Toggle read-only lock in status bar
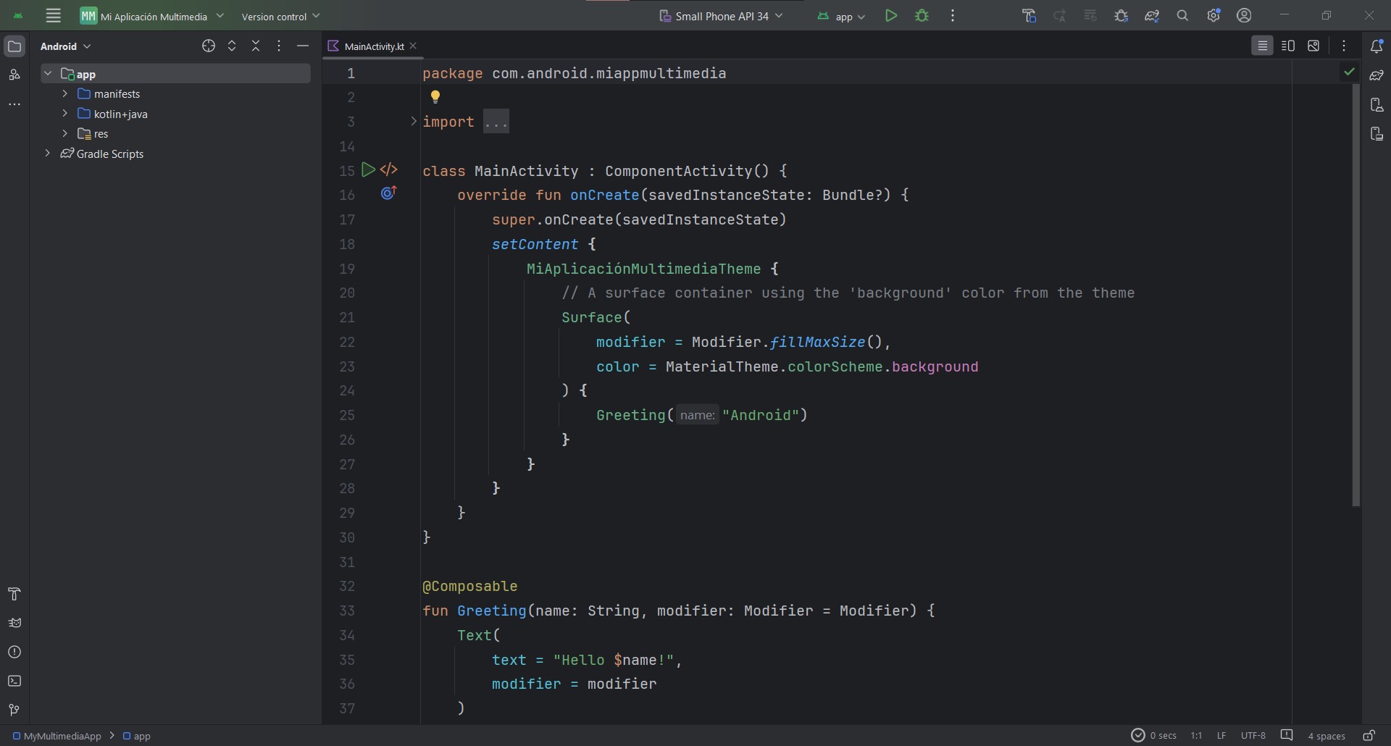This screenshot has height=746, width=1391. coord(1369,736)
